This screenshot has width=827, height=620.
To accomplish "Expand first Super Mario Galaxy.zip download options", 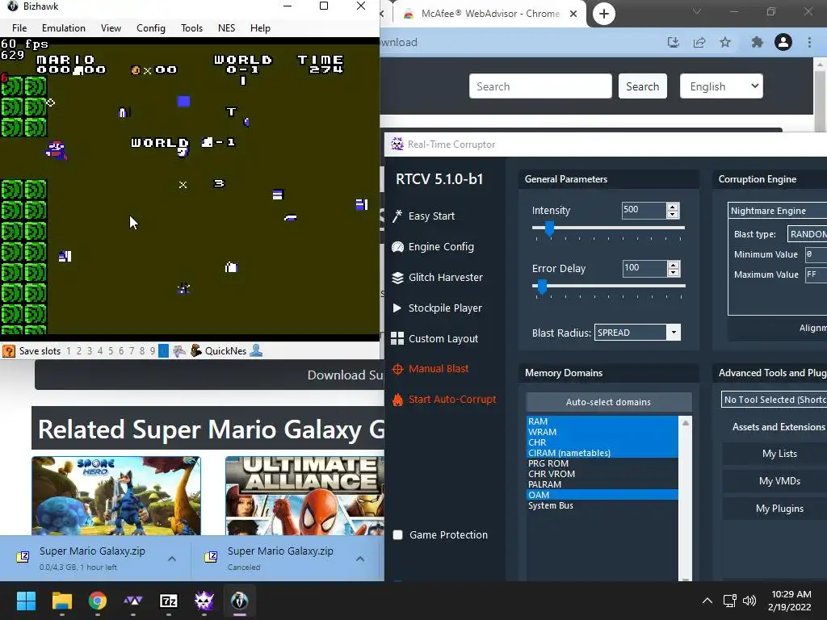I will coord(172,559).
